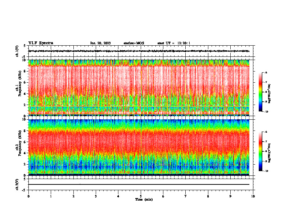Viewport: 285px width, 220px height.
Task: Click the -7 label on ch.2 colorbar
Action: 266,142
